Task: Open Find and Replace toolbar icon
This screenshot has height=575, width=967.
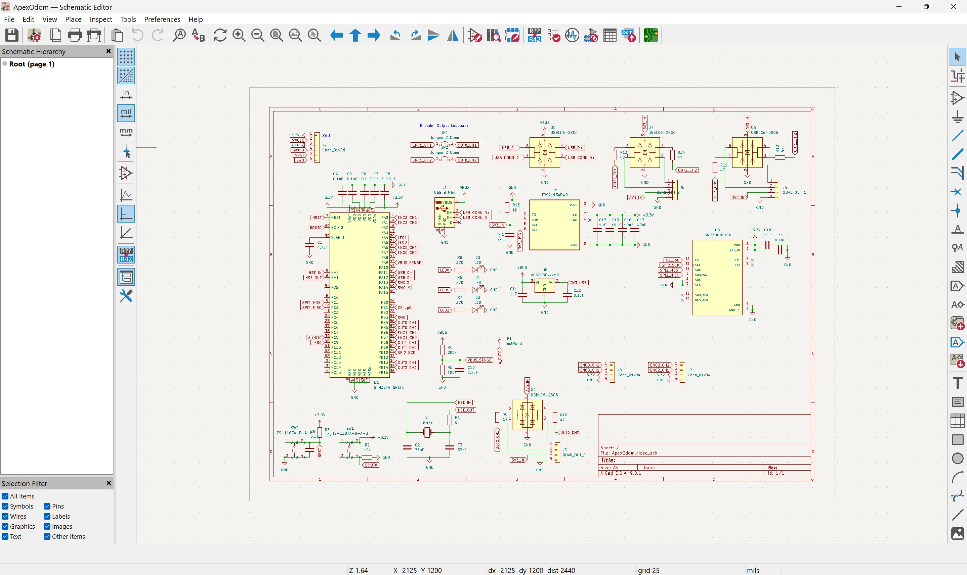Action: point(198,35)
